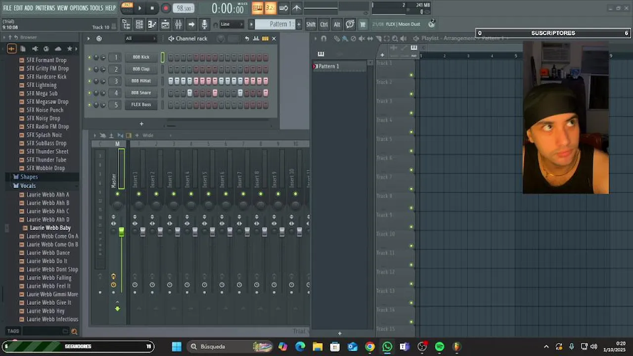
Task: Click the shopping cart content library icon
Action: click(362, 24)
